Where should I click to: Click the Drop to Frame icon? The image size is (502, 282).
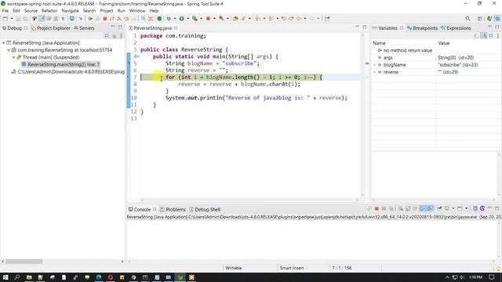(x=143, y=19)
